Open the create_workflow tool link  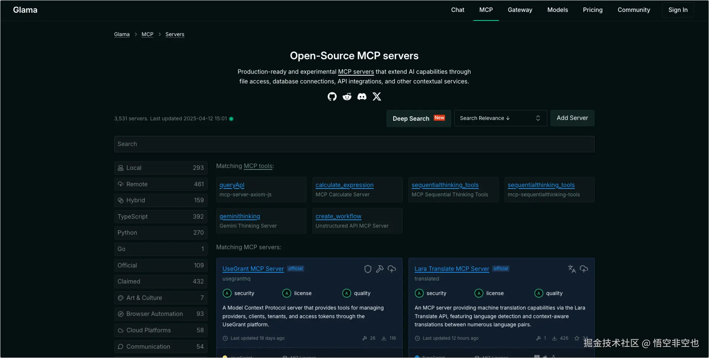click(338, 216)
